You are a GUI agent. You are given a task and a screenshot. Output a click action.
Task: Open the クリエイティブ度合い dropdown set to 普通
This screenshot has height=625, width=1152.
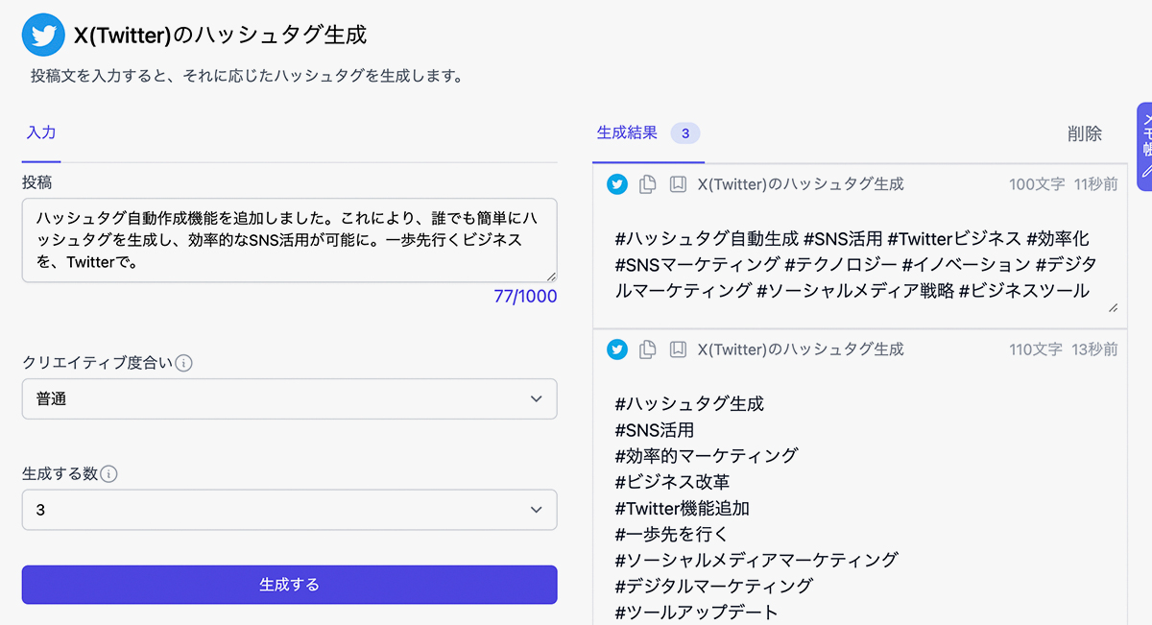coord(289,399)
